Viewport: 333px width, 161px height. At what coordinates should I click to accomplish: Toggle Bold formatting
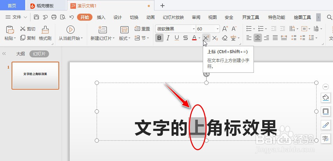coord(159,38)
